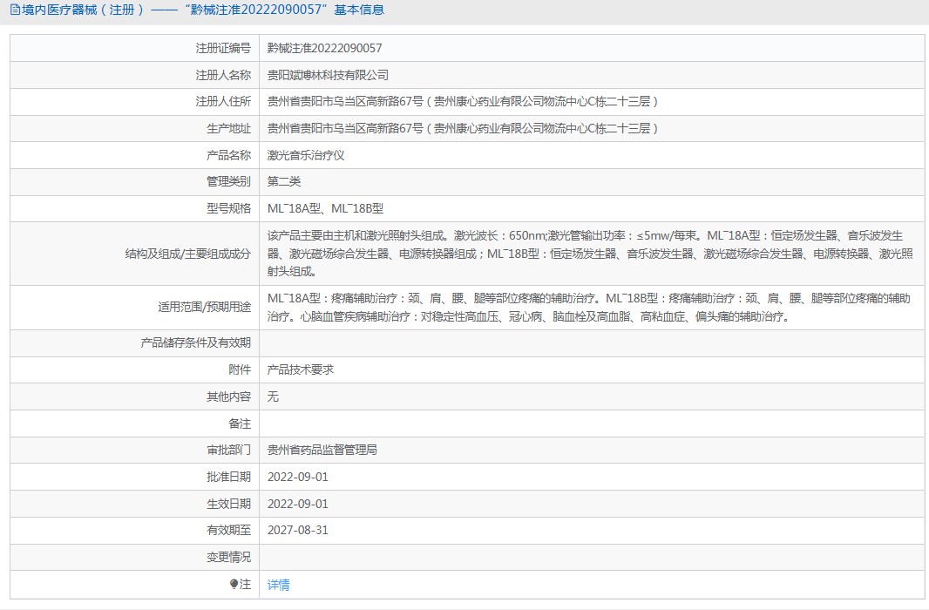Click the 变更情况 row label
This screenshot has width=929, height=610.
tap(228, 558)
